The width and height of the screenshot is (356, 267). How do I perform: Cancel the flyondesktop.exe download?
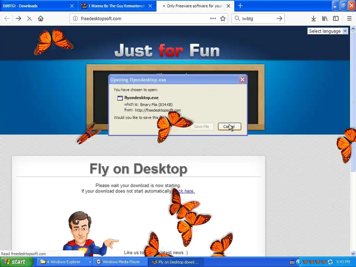pos(229,127)
